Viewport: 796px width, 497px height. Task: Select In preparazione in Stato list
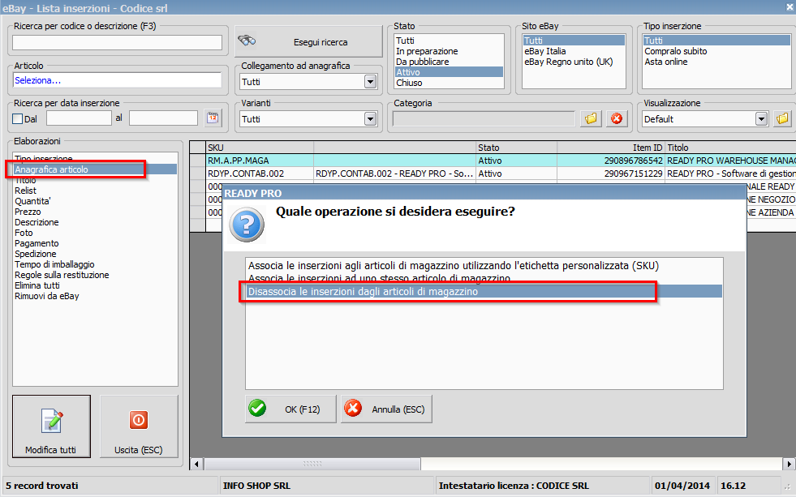point(449,51)
